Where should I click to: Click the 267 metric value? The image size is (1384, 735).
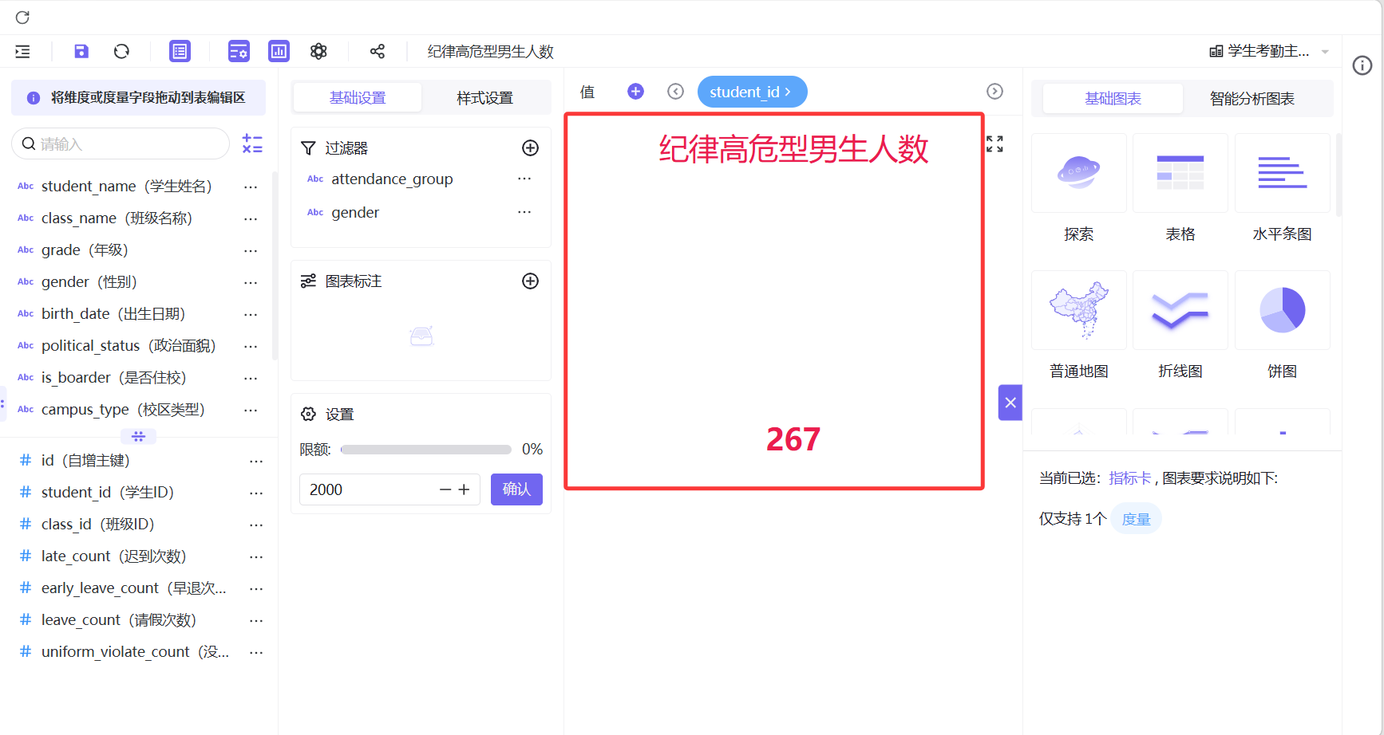[793, 439]
